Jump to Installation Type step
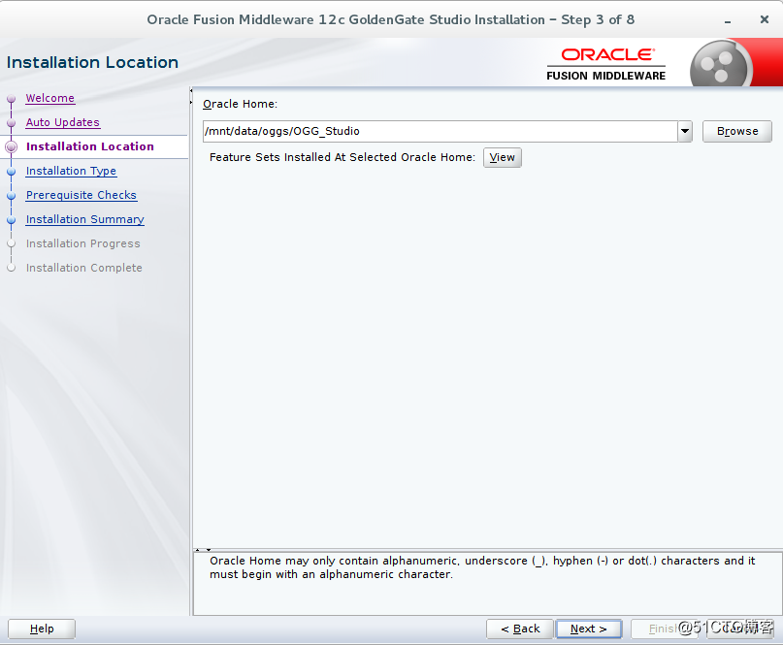This screenshot has height=645, width=783. [x=71, y=171]
